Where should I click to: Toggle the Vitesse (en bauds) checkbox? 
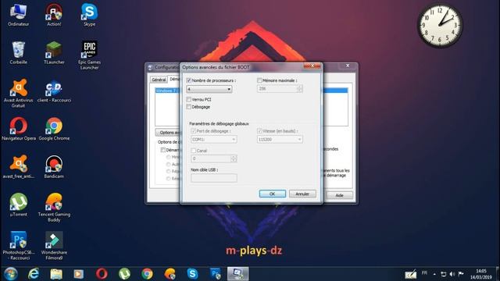259,131
